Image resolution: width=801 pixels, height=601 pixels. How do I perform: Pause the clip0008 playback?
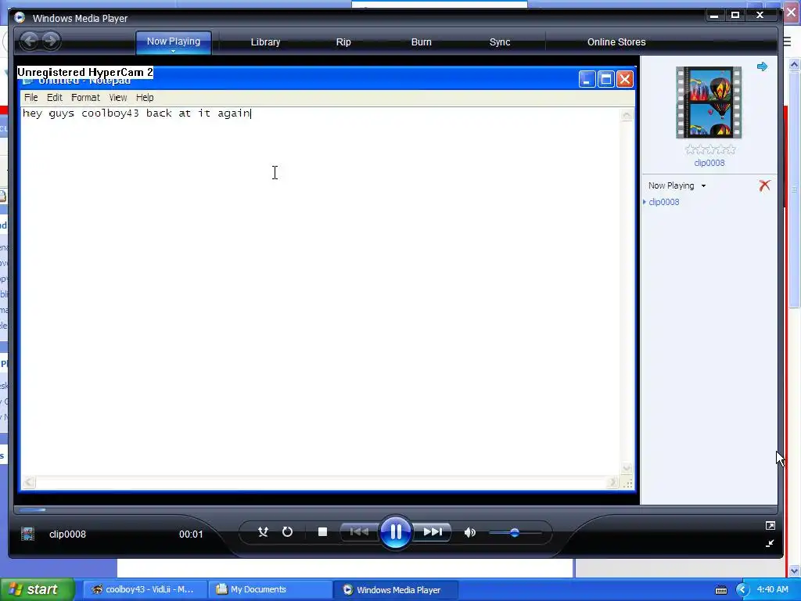[395, 532]
